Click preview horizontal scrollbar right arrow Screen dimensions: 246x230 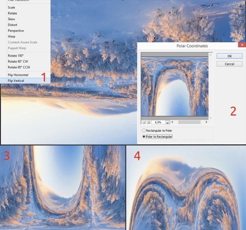[206, 122]
